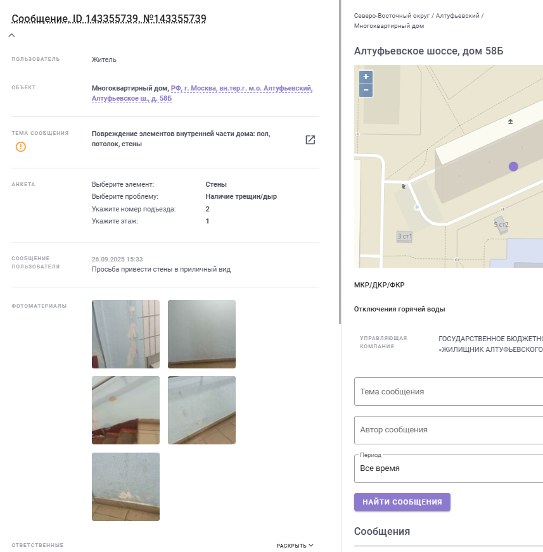The width and height of the screenshot is (543, 552).
Task: Open message topic in new window icon
Action: (310, 140)
